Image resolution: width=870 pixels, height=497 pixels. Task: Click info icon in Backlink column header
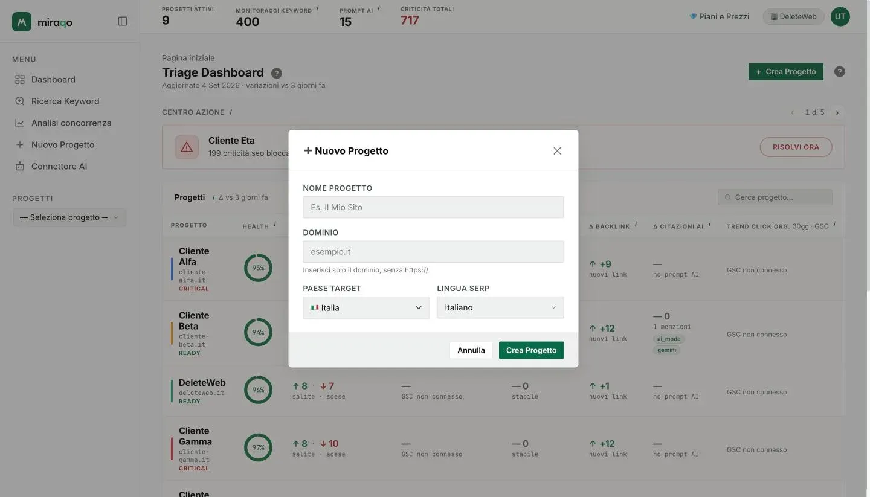tap(636, 225)
